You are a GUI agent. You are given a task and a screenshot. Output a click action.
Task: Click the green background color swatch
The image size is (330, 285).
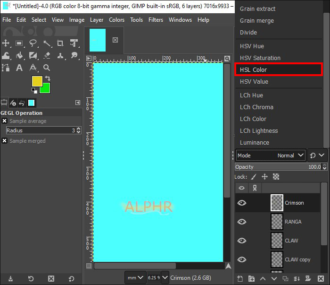pos(46,89)
